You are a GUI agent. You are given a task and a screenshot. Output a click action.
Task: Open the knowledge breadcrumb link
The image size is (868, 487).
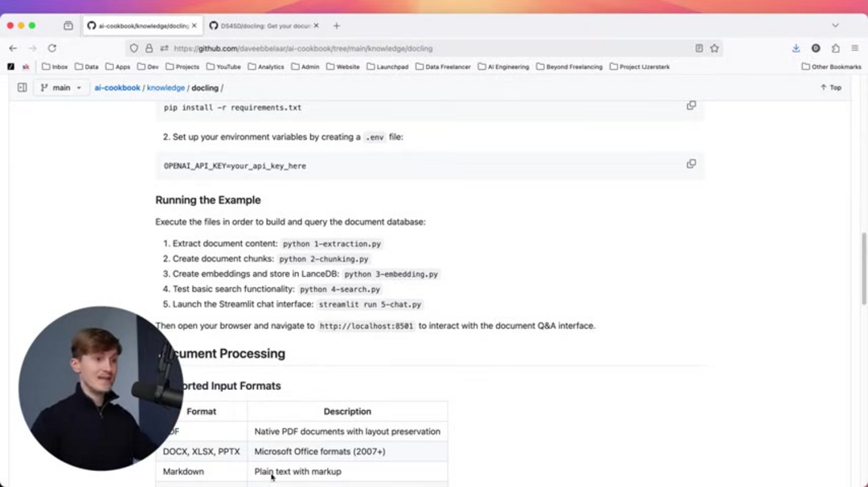[166, 87]
